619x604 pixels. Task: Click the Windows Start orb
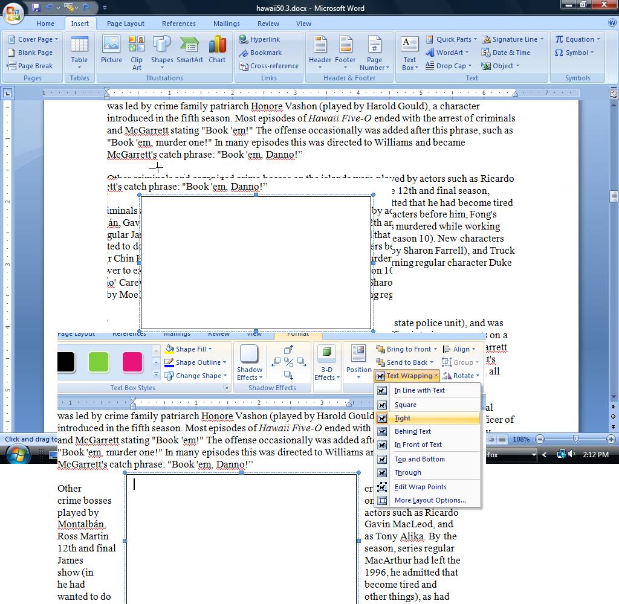click(x=18, y=454)
